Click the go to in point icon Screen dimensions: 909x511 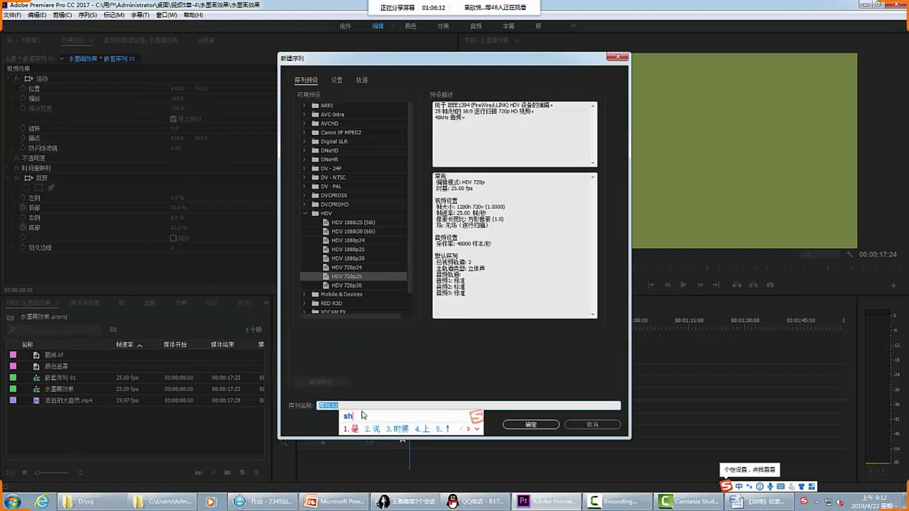tap(651, 285)
